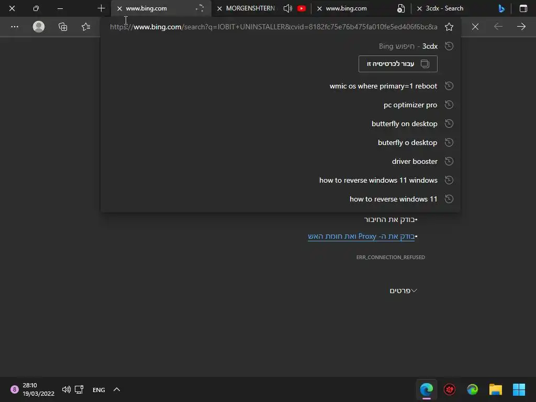
Task: Select 'how to reverse windows 11' suggestion
Action: tap(281, 199)
